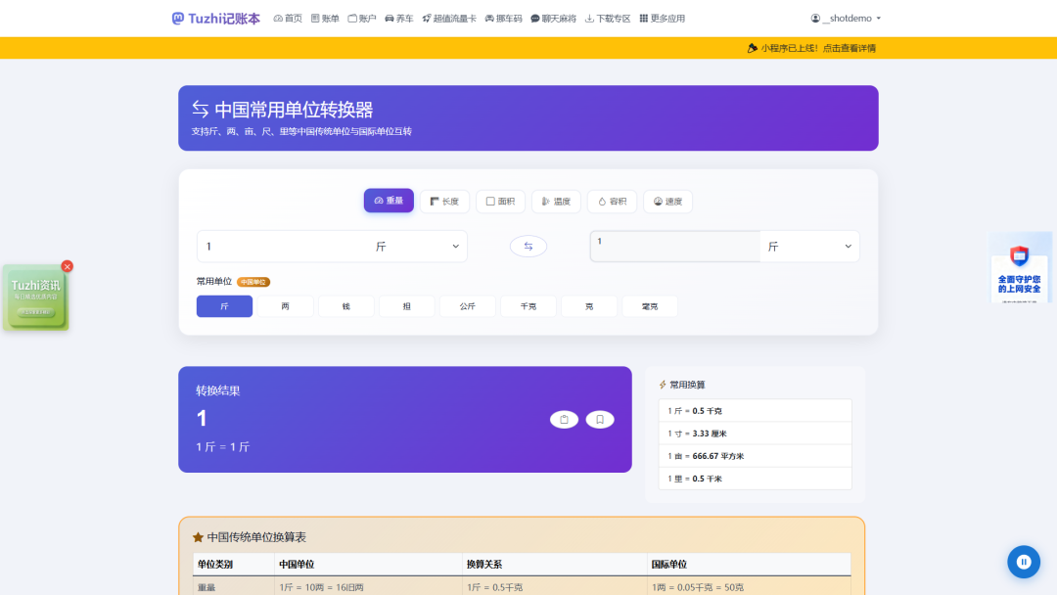Open the 全面守护您的上网安全 security banner
The height and width of the screenshot is (595, 1057).
click(1020, 268)
